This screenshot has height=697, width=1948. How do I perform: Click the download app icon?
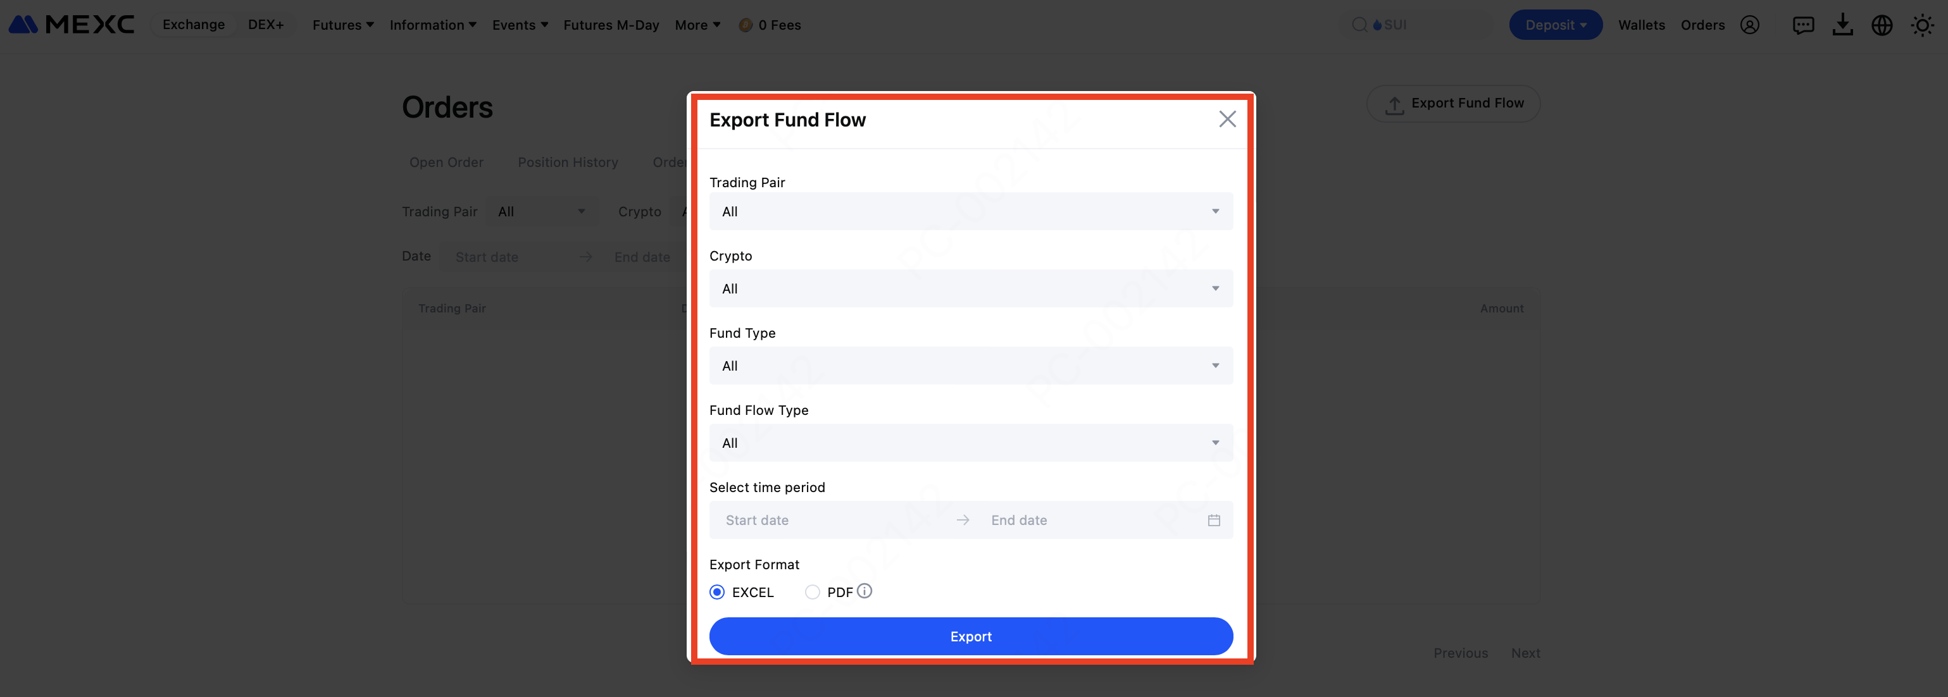point(1843,25)
